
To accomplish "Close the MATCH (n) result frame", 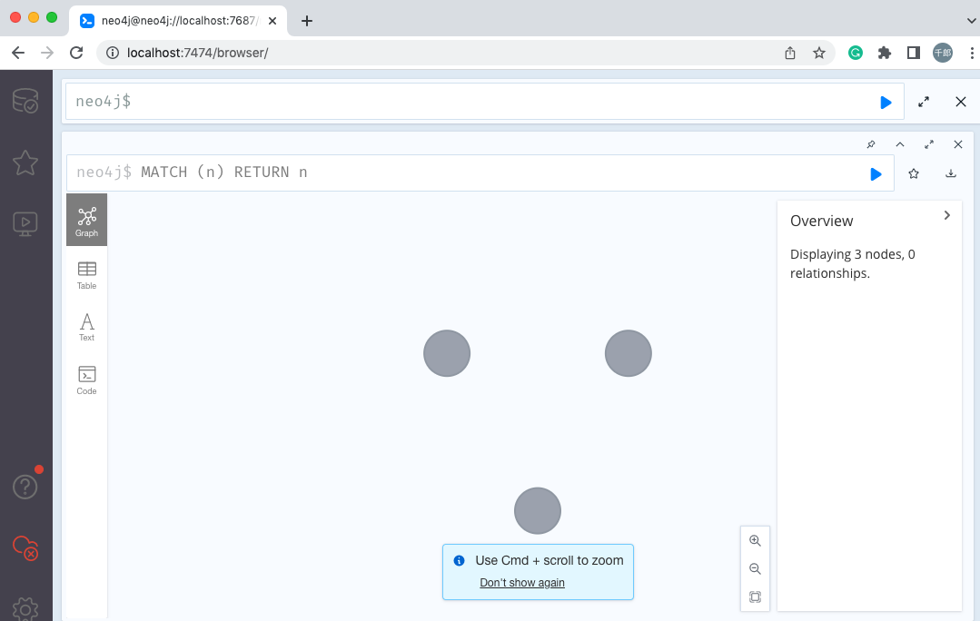I will coord(958,144).
